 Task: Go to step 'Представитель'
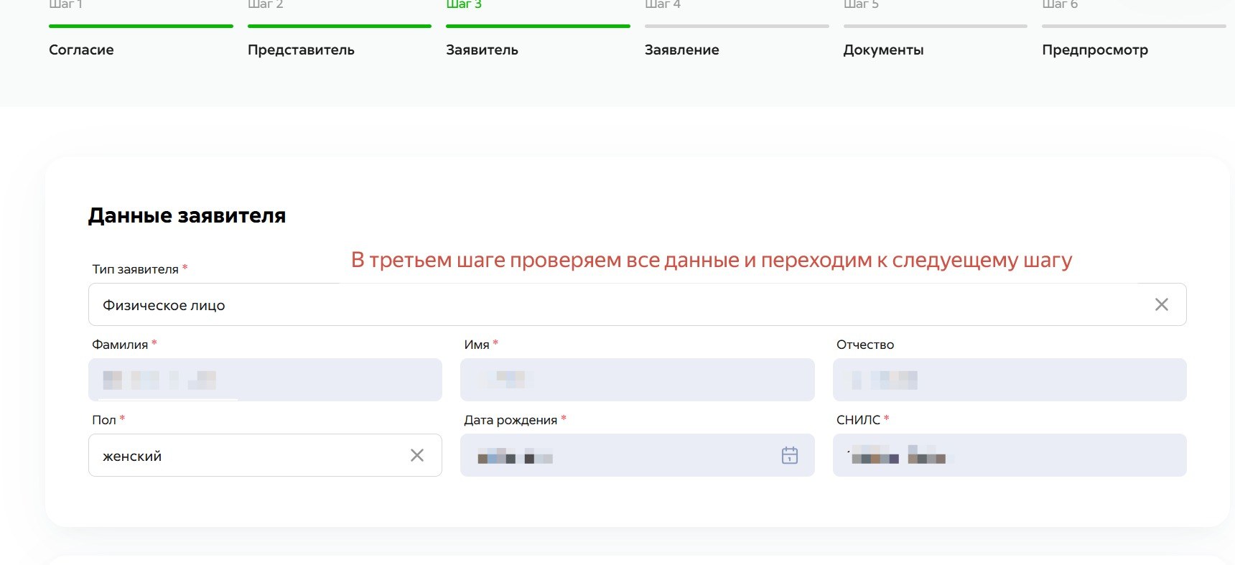tap(301, 50)
